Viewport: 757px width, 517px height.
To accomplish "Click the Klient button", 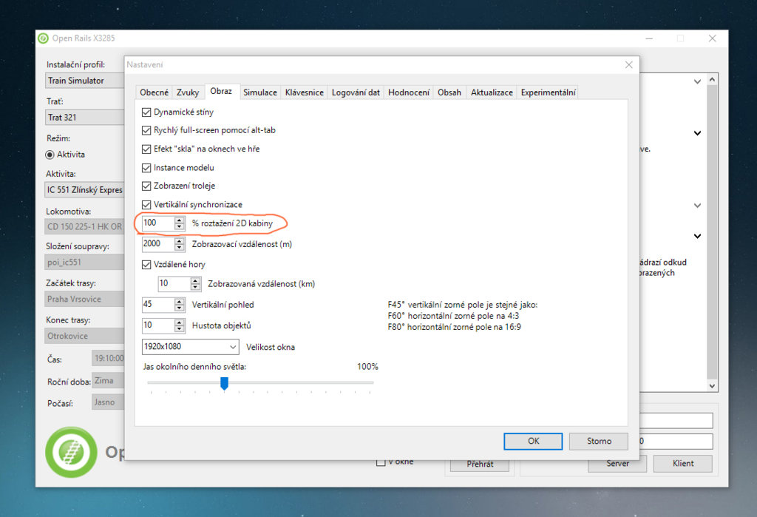I will click(x=682, y=464).
